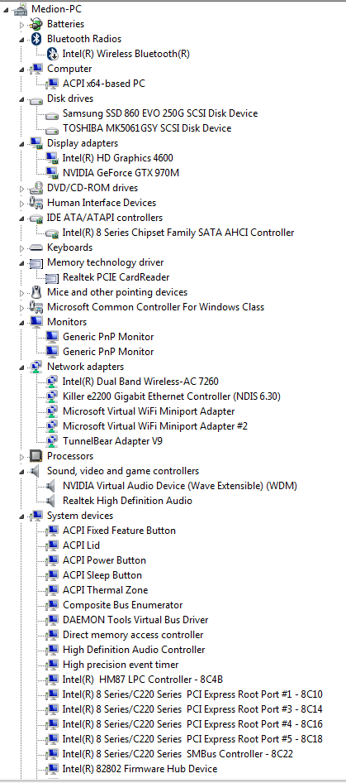This screenshot has height=783, width=346.
Task: Expand the Batteries category
Action: (21, 24)
